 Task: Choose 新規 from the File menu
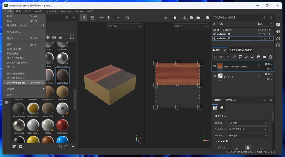click(24, 16)
